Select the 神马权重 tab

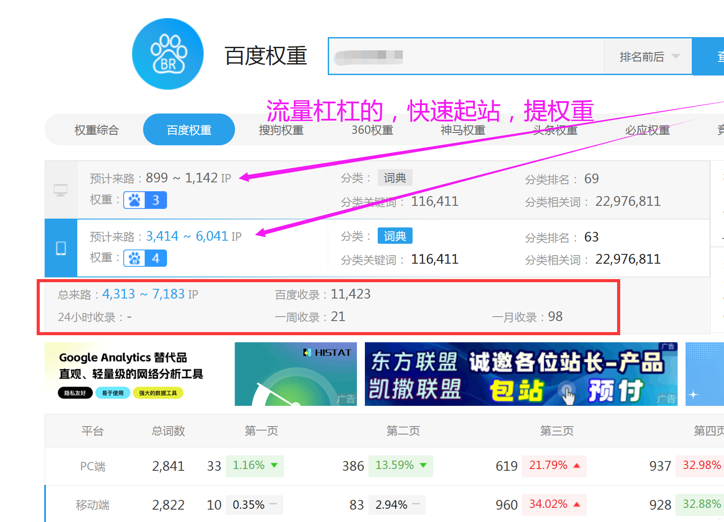click(462, 130)
